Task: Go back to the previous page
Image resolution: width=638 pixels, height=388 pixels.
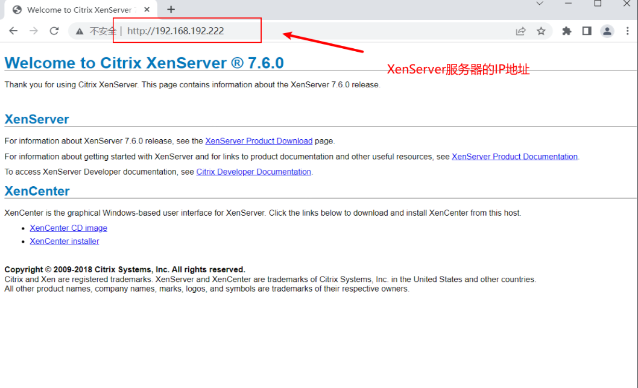Action: tap(13, 31)
